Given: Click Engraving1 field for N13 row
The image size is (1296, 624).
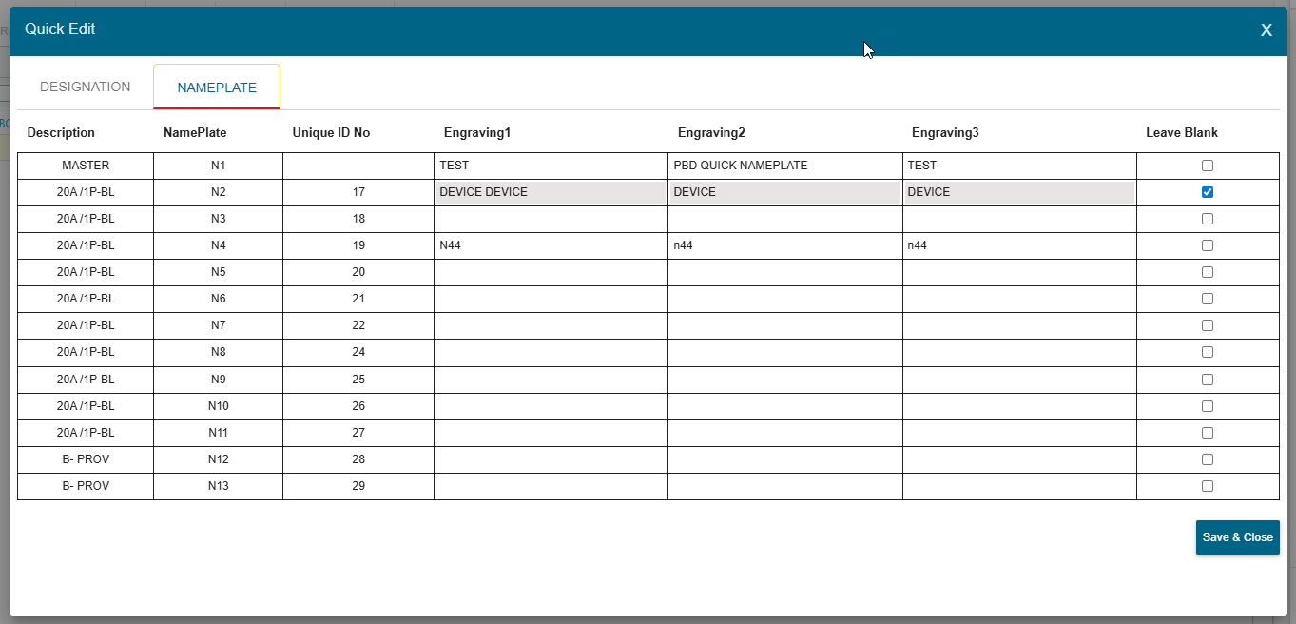Looking at the screenshot, I should [x=551, y=486].
